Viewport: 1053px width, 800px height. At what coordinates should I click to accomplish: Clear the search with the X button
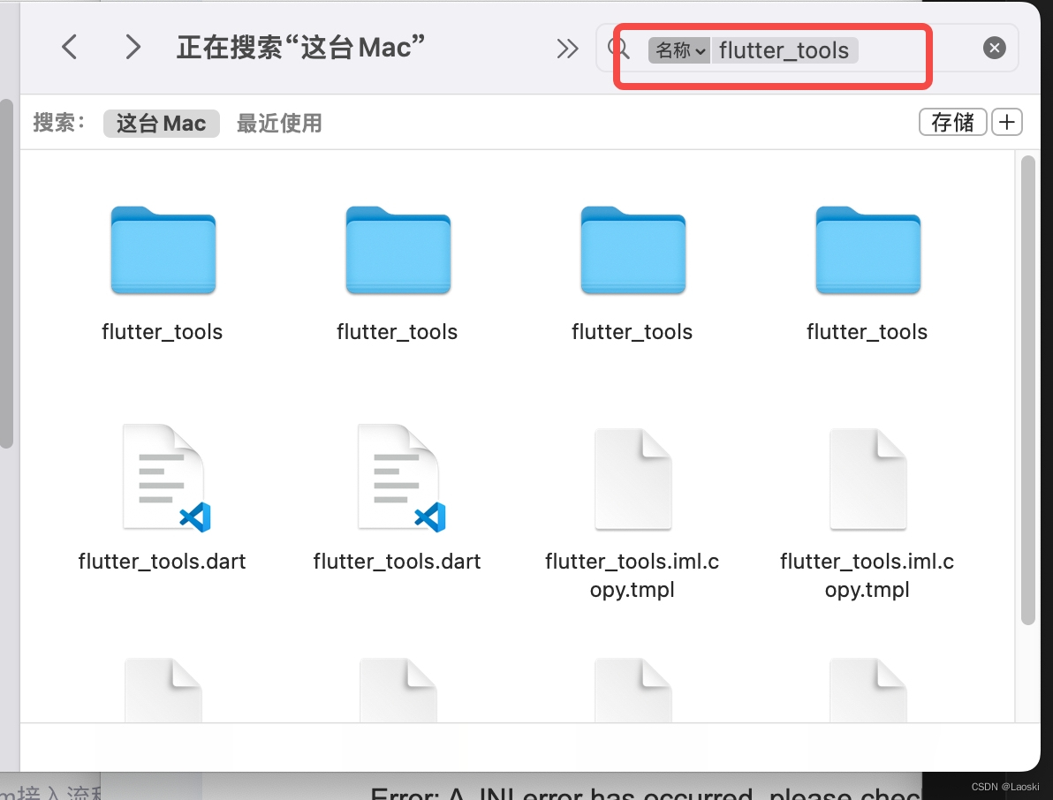(994, 48)
